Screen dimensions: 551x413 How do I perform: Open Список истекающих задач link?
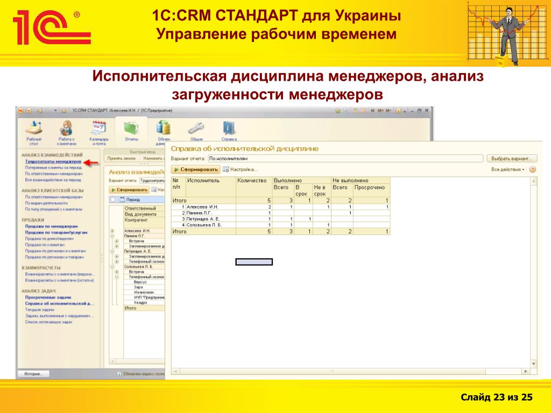pos(48,322)
